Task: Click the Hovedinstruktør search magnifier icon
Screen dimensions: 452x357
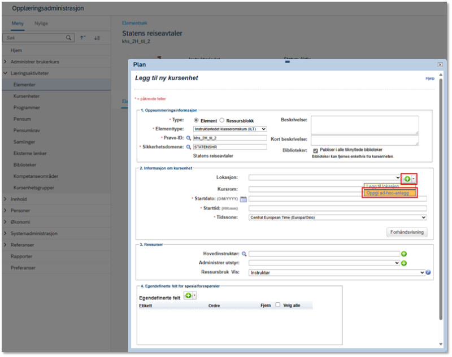Action: 244,254
